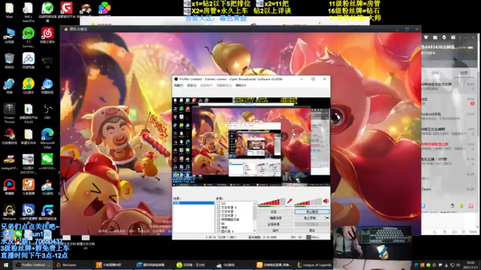
Task: Open the mail icon in the QQ window
Action: tap(453, 37)
